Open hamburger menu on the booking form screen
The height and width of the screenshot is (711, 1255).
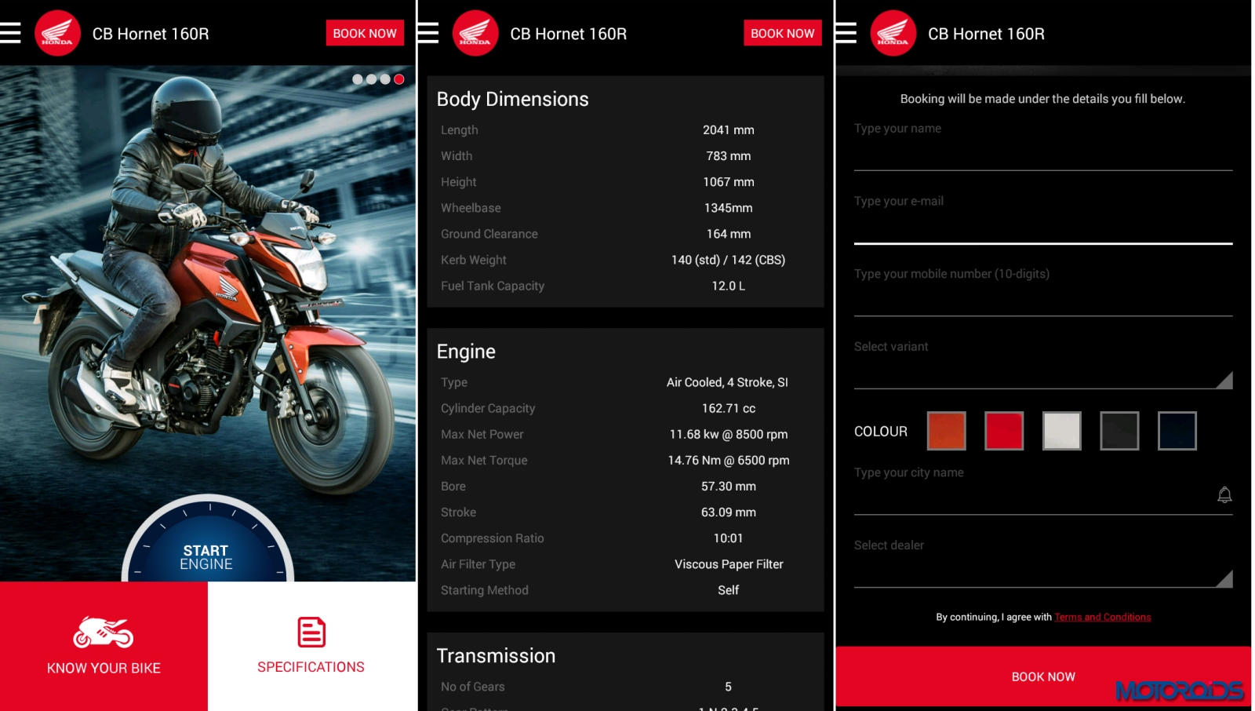point(846,33)
